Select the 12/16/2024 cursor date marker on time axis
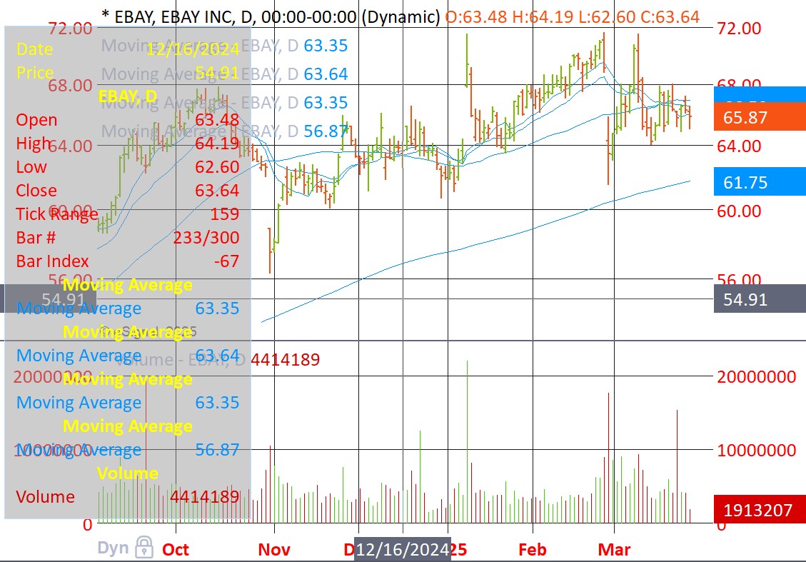Viewport: 806px width, 562px height. pos(403,550)
